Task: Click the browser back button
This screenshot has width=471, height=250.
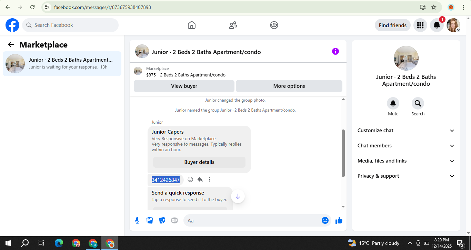Action: click(x=8, y=7)
